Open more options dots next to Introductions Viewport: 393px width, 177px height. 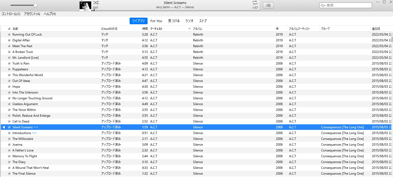34,133
